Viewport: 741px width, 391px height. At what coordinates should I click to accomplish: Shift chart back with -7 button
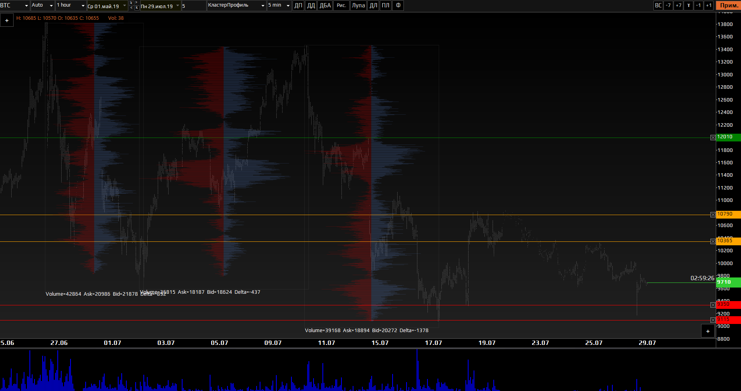[668, 5]
